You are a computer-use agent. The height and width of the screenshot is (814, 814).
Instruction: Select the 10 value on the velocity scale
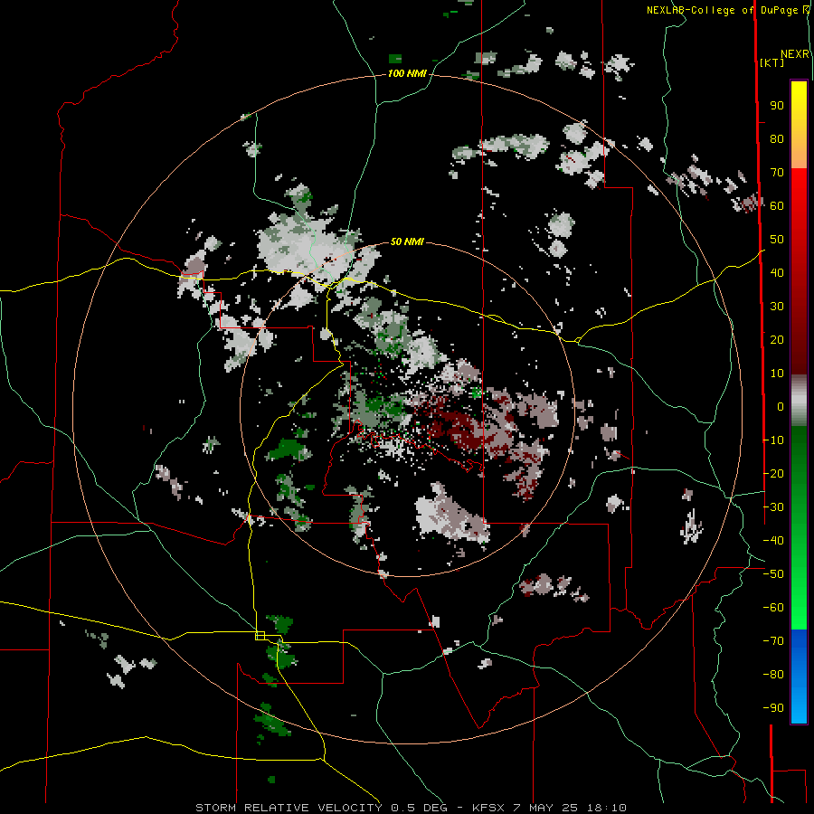pos(777,374)
